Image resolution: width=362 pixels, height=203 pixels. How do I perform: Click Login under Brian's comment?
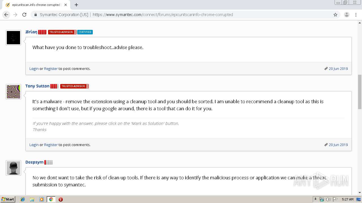(34, 69)
